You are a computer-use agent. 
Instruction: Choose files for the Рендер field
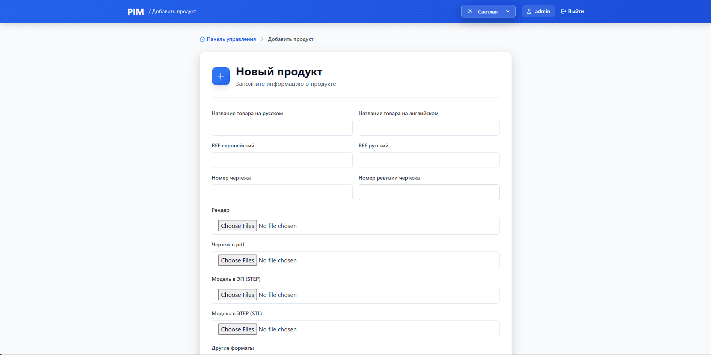click(237, 226)
